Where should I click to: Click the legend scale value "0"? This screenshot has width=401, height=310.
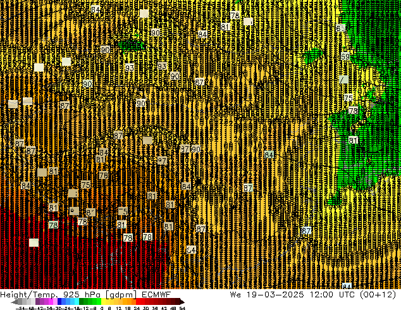coord(102,308)
